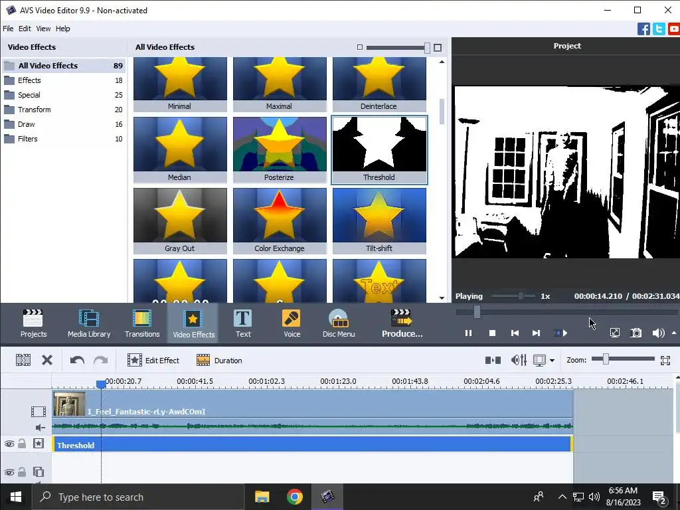Expand the volume level arrow

point(674,333)
